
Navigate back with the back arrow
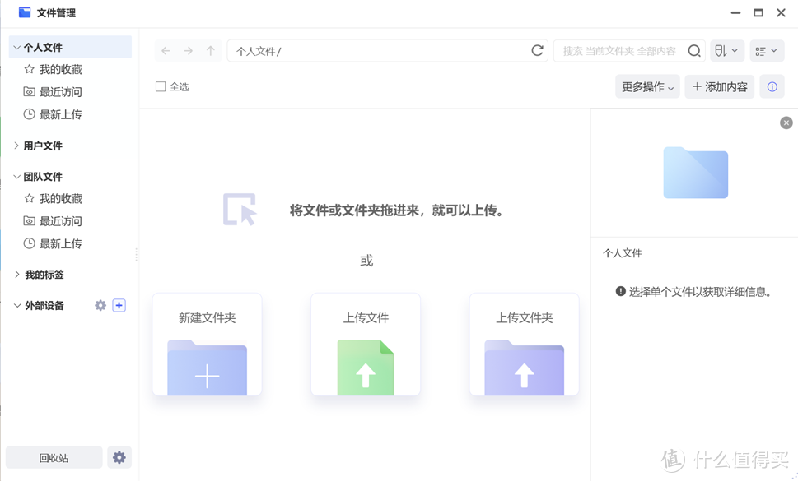165,50
